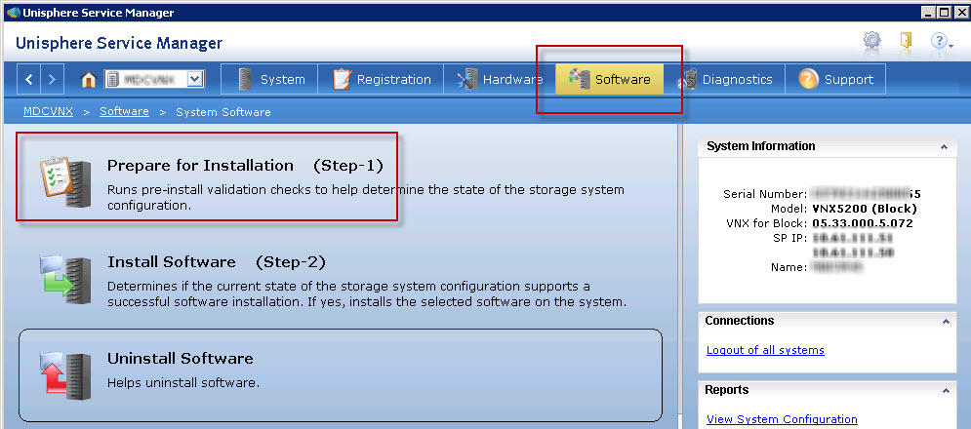The width and height of the screenshot is (971, 429).
Task: Click the Hardware tab tools icon
Action: point(465,79)
